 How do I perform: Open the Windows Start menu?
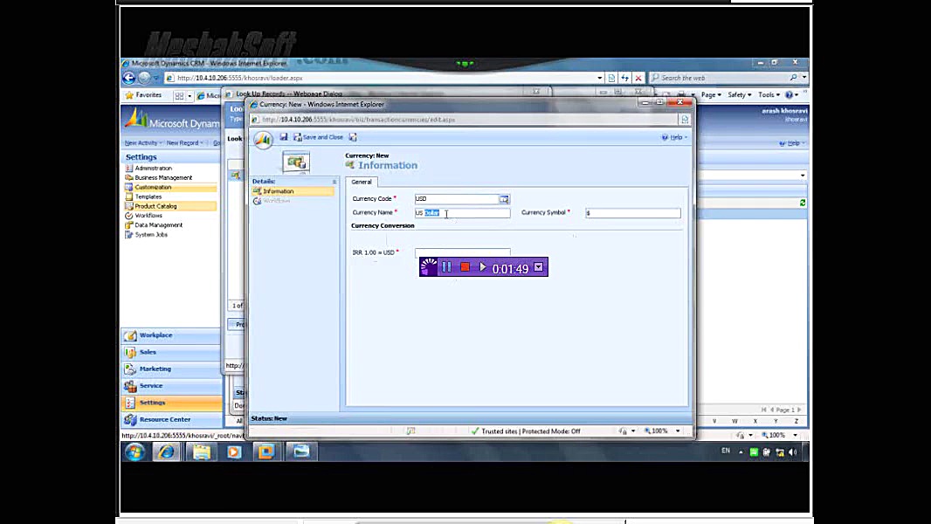(x=134, y=452)
